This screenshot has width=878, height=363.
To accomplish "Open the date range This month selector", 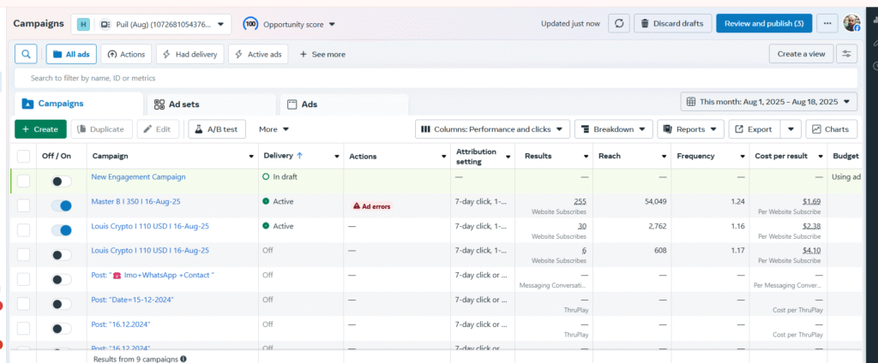I will click(x=769, y=102).
